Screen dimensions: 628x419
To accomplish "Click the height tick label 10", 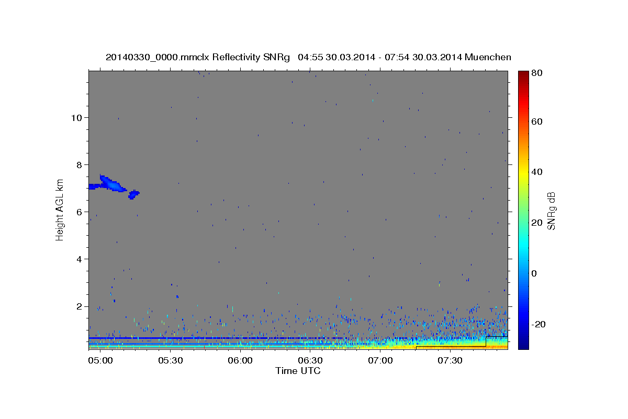I will coord(76,117).
